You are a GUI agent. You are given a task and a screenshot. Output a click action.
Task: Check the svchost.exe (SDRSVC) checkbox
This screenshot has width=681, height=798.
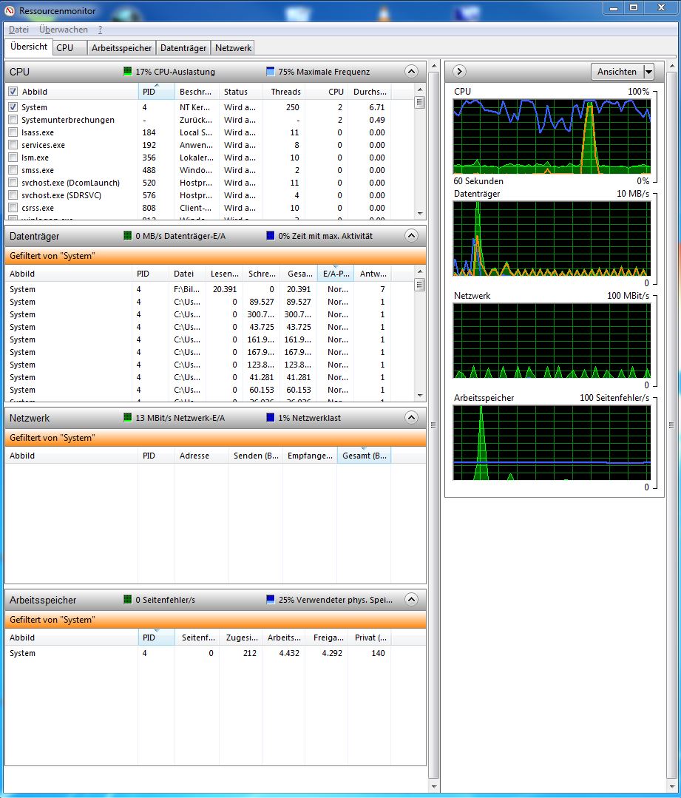tap(13, 195)
